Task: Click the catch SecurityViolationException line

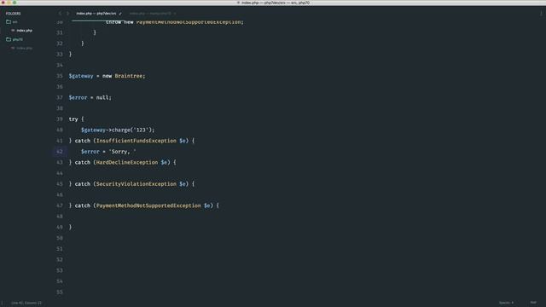Action: point(131,184)
